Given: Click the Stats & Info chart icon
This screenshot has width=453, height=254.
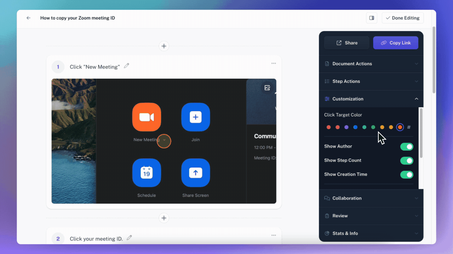Looking at the screenshot, I should pos(327,234).
